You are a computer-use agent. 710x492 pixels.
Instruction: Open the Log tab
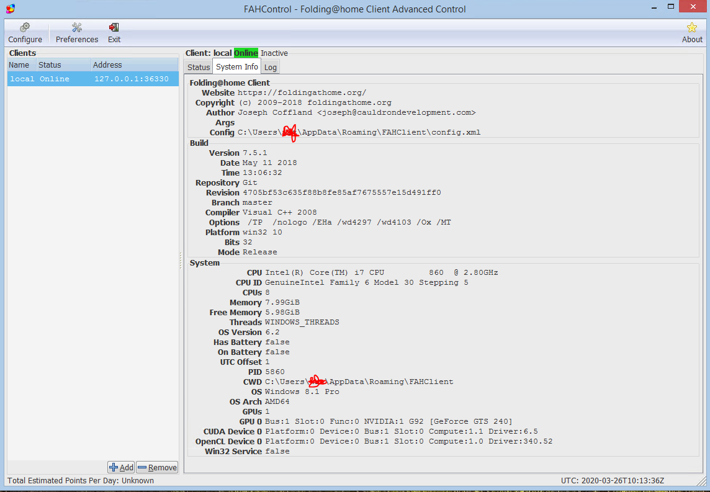click(x=270, y=66)
